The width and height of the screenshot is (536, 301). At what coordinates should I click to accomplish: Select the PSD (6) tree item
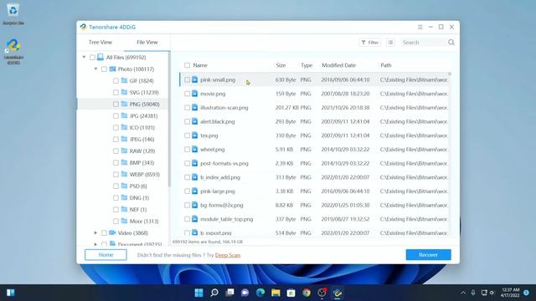coord(138,186)
